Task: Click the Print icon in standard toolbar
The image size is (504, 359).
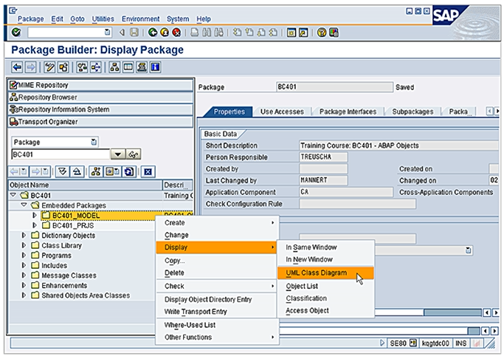Action: [x=193, y=33]
